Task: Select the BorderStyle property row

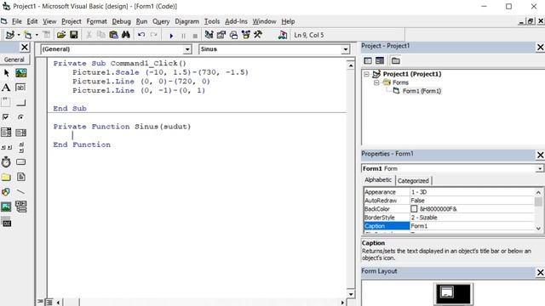Action: pyautogui.click(x=449, y=218)
